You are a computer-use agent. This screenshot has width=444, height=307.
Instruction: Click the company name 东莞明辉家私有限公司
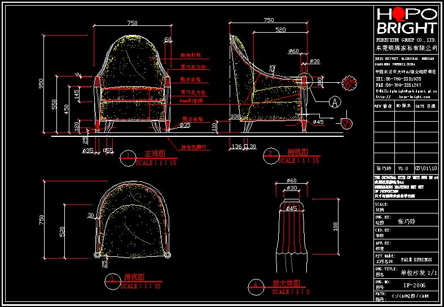[x=407, y=48]
